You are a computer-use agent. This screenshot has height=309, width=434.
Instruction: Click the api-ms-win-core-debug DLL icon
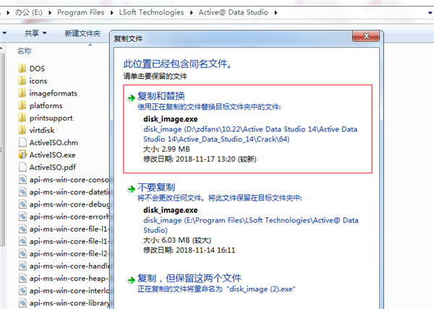(22, 204)
